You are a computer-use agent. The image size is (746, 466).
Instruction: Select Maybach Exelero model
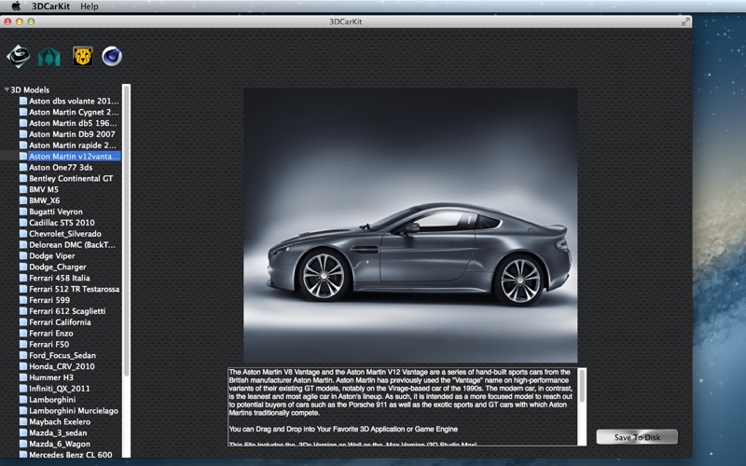point(60,422)
